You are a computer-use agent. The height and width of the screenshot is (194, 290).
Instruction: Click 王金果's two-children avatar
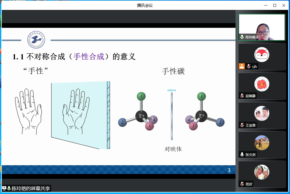(x=262, y=113)
